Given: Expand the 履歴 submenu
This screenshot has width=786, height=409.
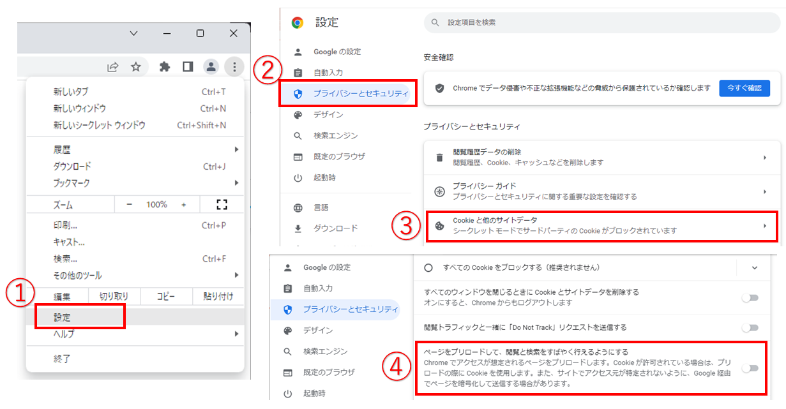Looking at the screenshot, I should pyautogui.click(x=135, y=150).
